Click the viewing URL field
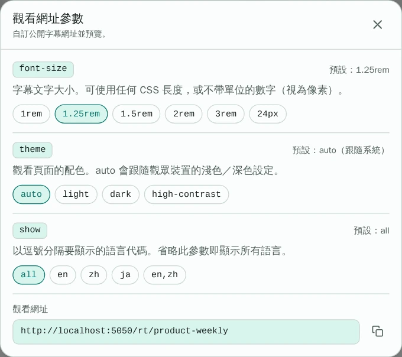This screenshot has height=357, width=402. tap(186, 332)
